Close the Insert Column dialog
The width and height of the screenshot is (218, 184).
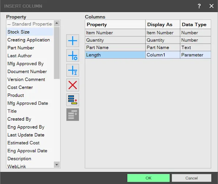click(x=211, y=6)
